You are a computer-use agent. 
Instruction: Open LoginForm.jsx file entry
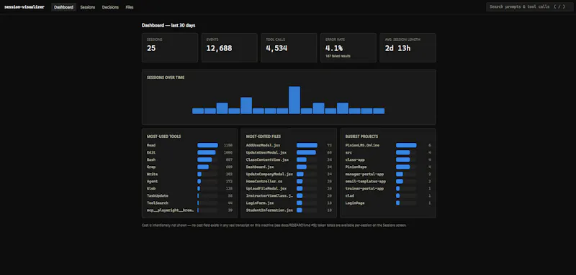(x=260, y=203)
